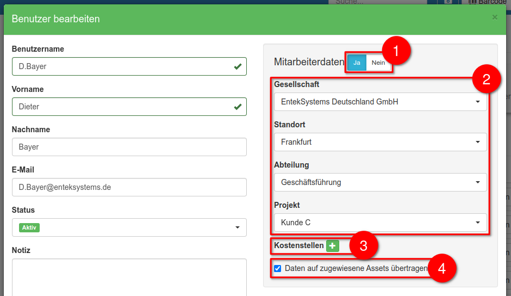Set Mitarbeiterdaten toggle to Ja
This screenshot has width=511, height=296.
pos(357,63)
